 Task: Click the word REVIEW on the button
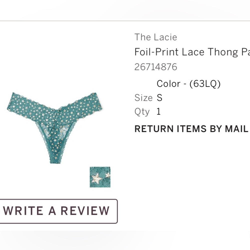pyautogui.click(x=85, y=211)
